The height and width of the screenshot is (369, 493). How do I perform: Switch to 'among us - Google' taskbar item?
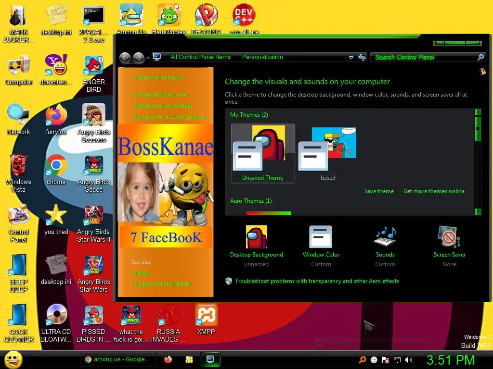[118, 359]
